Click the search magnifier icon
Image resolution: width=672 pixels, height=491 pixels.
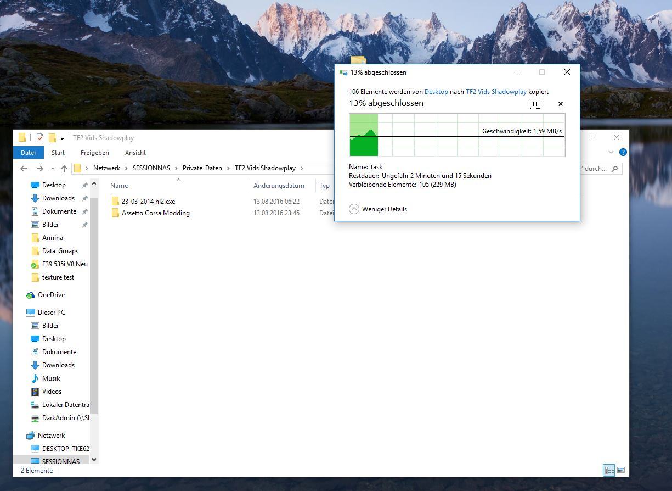coord(614,169)
